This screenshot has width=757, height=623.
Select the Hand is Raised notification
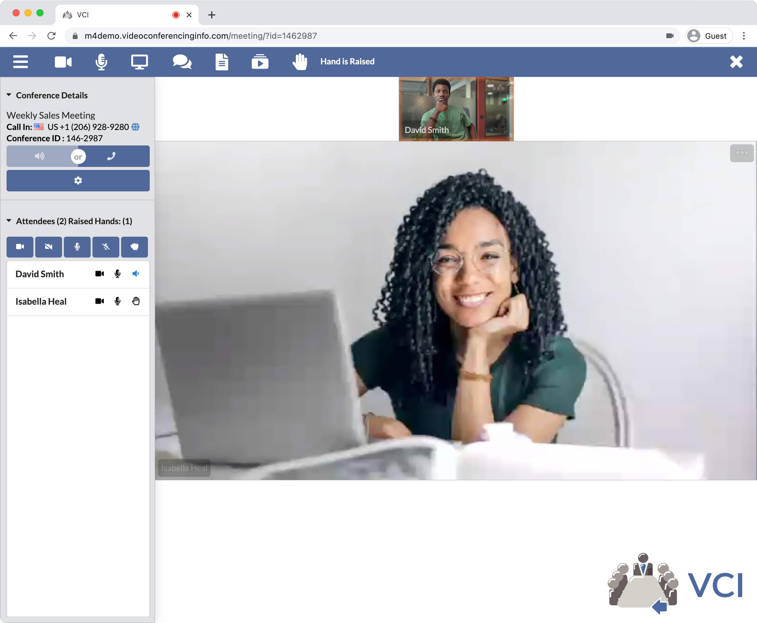347,61
